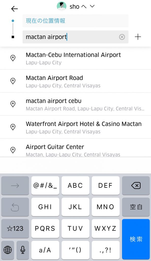Tap the back arrow icon
Screen dimensions: 151x261
pyautogui.click(x=14, y=9)
